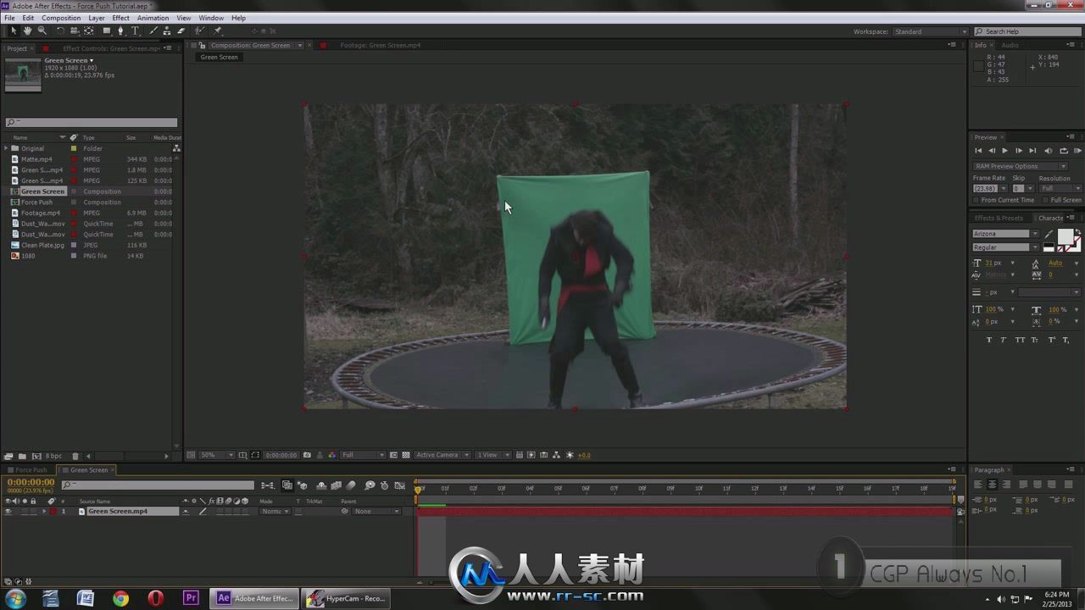
Task: Mute audio in the Preview panel
Action: click(x=1049, y=151)
